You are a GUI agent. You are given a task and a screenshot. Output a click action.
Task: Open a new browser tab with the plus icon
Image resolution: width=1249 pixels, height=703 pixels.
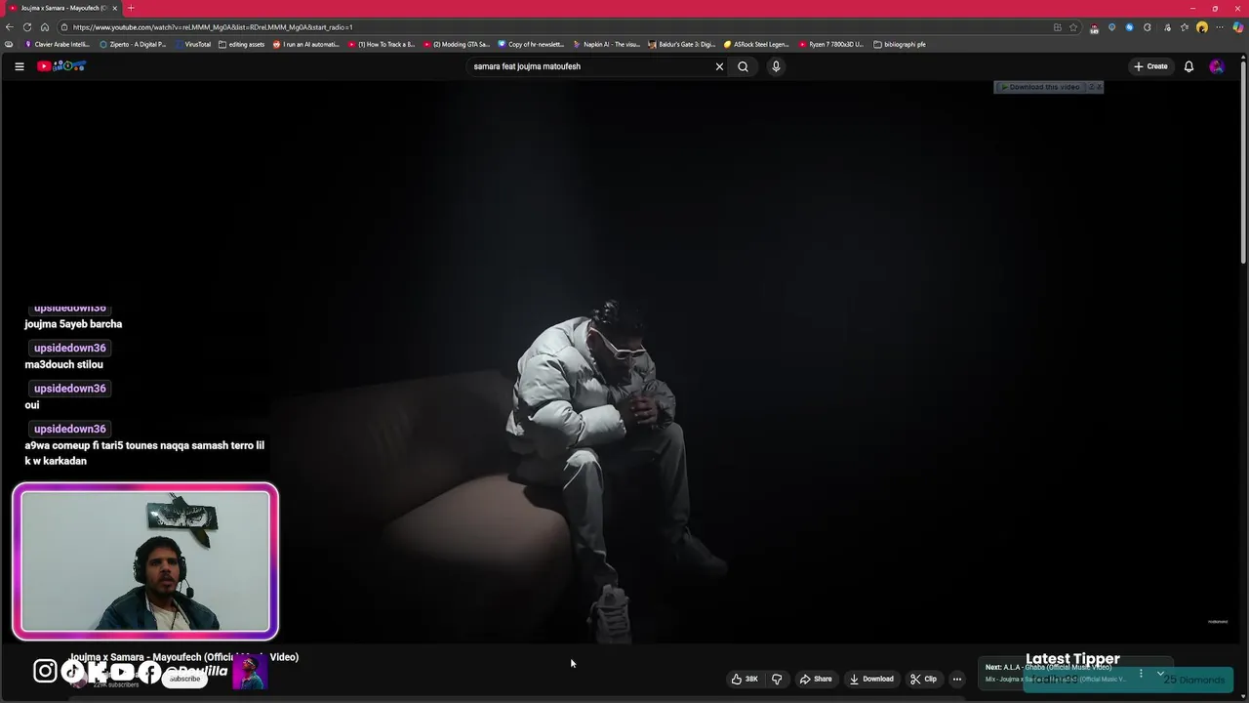131,8
